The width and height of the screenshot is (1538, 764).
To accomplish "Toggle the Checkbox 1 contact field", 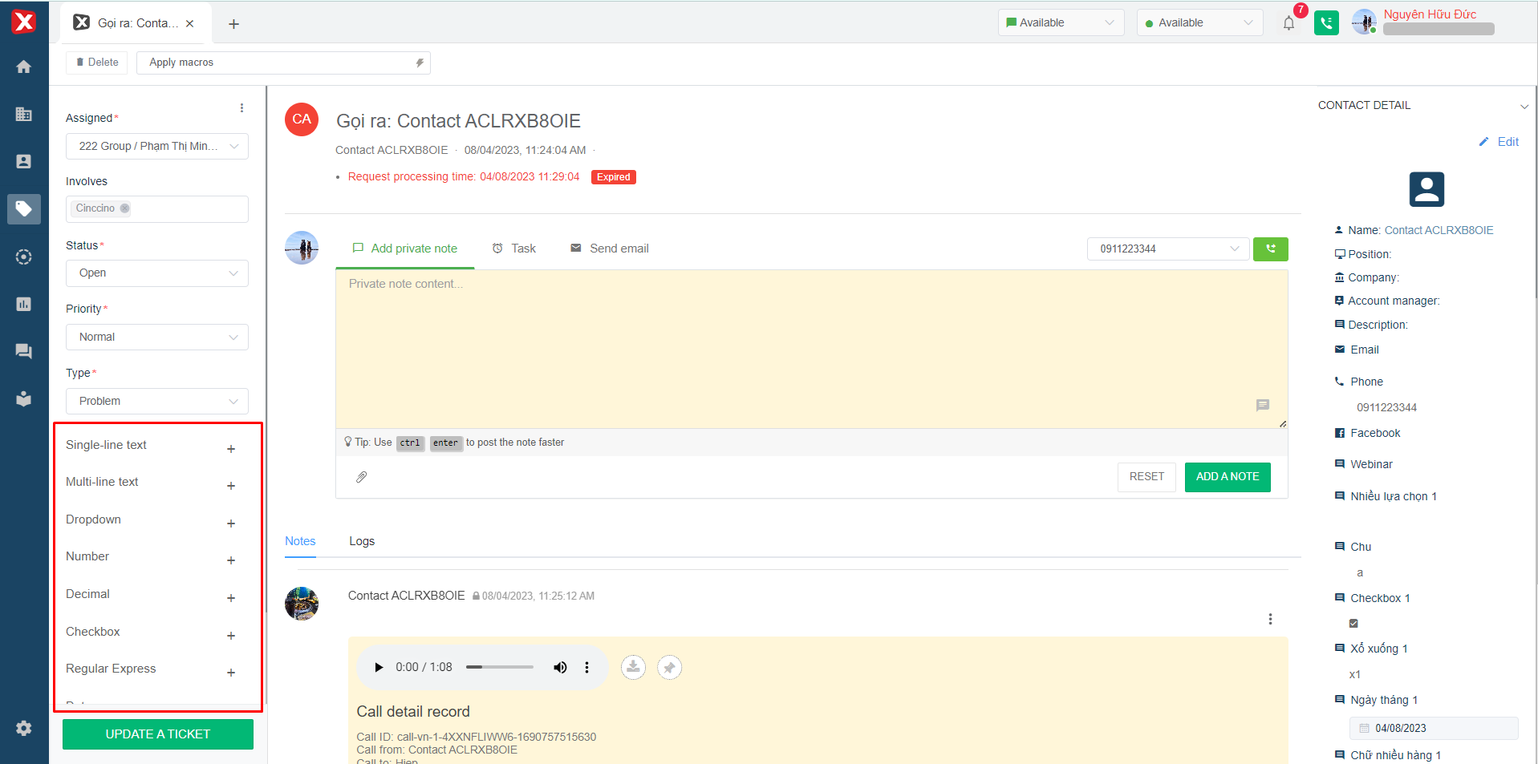I will click(1353, 623).
